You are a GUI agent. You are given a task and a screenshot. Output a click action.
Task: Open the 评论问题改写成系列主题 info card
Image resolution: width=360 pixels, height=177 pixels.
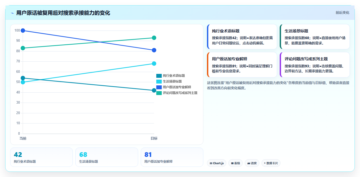point(315,65)
